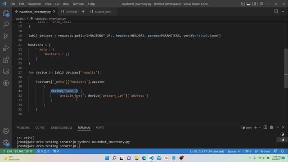
Task: Open the lightning bolt activity bar icon
Action: click(6, 83)
